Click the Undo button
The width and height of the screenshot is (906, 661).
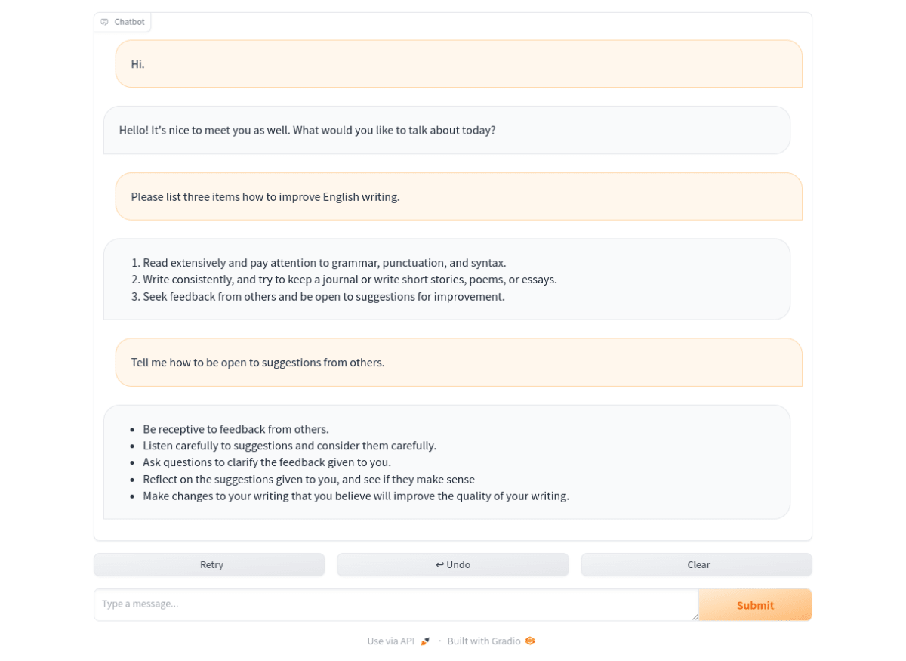[453, 564]
